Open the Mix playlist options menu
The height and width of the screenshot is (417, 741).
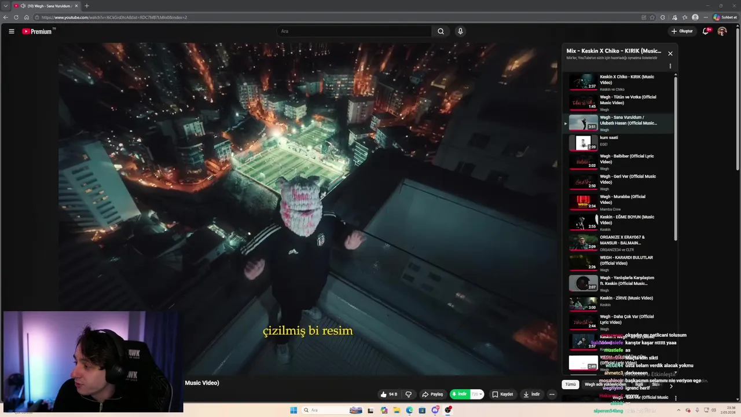pyautogui.click(x=670, y=66)
